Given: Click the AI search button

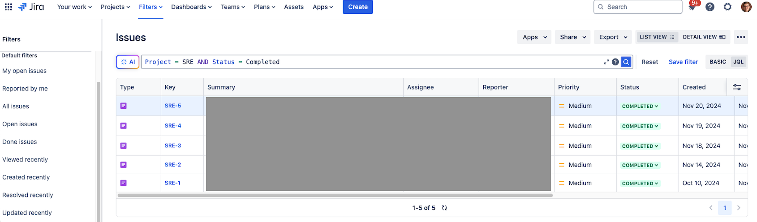Looking at the screenshot, I should 128,62.
